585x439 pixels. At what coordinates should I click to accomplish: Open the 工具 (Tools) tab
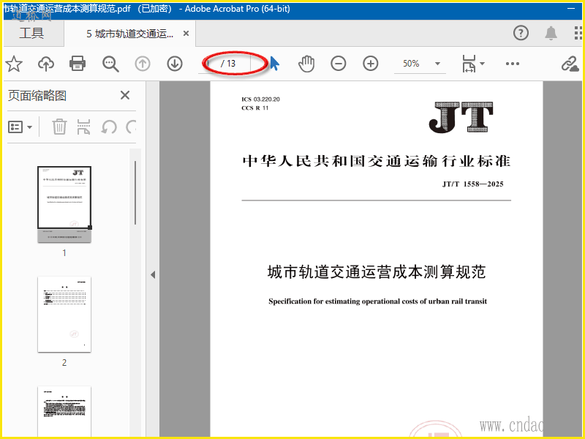31,33
